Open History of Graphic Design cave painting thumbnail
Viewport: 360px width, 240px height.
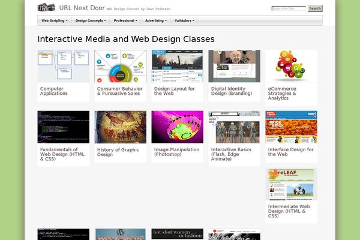[x=121, y=127]
